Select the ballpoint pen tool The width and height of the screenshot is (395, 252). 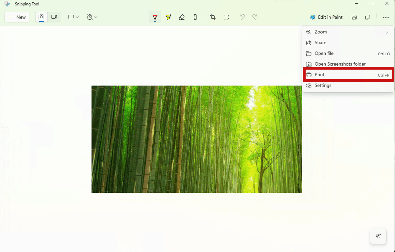(155, 17)
